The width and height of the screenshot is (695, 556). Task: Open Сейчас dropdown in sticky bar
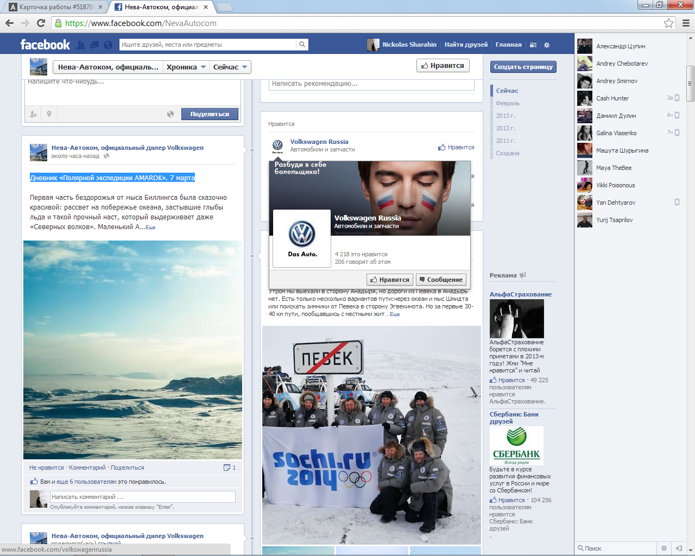(230, 67)
